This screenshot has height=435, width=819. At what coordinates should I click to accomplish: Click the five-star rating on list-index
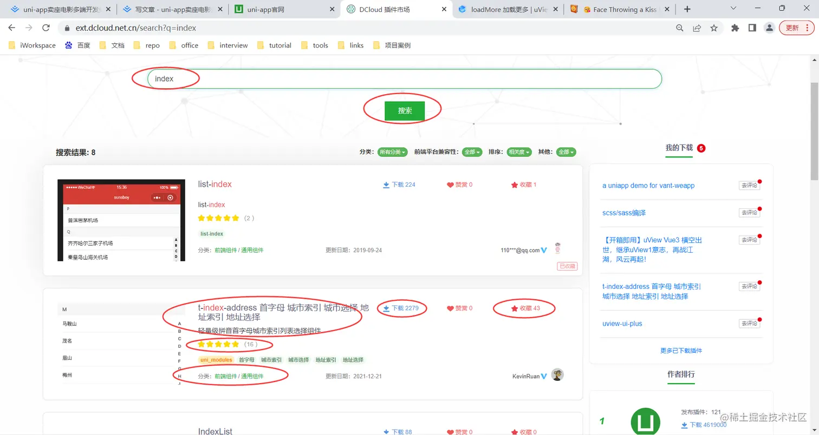click(x=218, y=218)
